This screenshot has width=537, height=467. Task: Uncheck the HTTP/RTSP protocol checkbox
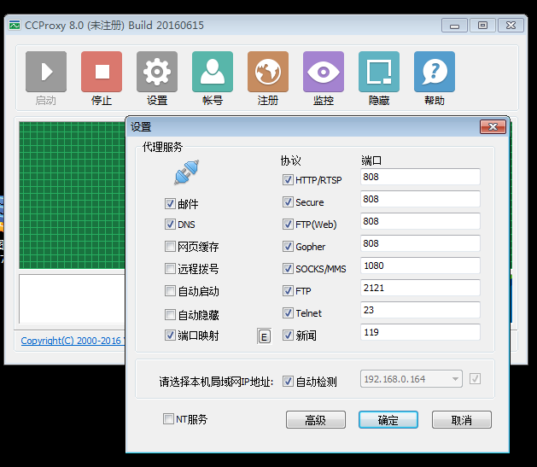[x=288, y=180]
